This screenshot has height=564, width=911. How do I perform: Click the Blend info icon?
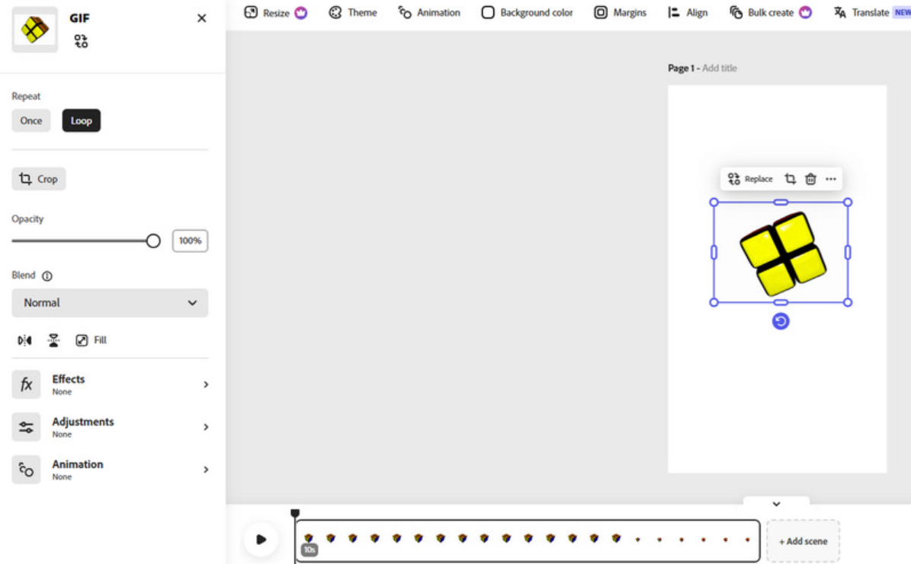tap(47, 276)
